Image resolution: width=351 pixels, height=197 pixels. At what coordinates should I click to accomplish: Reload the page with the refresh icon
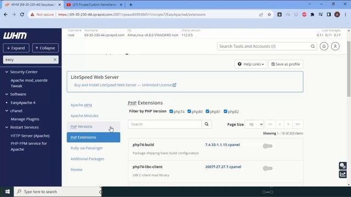(22, 15)
